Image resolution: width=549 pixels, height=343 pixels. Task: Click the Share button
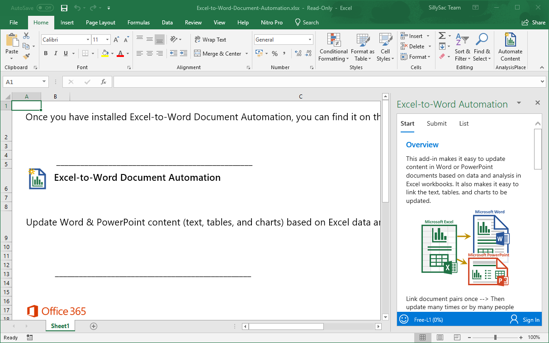click(534, 23)
